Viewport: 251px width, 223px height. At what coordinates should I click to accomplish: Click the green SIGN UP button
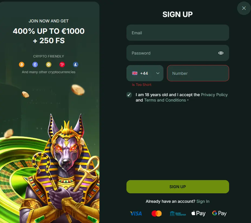[x=178, y=187]
